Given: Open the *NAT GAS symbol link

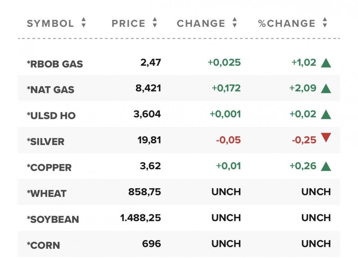Looking at the screenshot, I should [50, 90].
